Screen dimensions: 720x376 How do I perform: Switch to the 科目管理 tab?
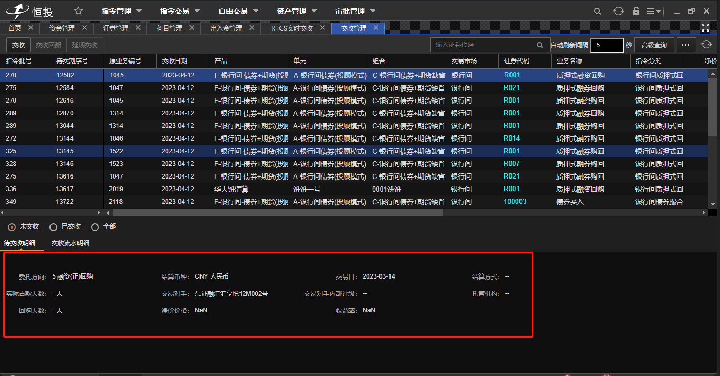[169, 28]
